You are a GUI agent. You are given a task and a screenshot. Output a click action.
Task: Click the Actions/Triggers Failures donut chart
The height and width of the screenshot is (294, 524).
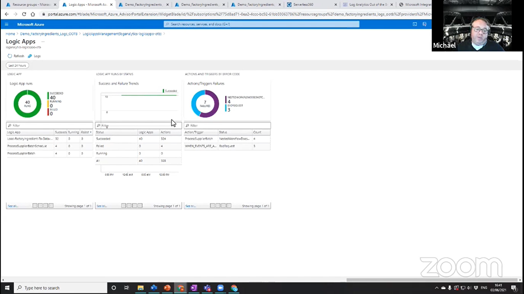205,104
